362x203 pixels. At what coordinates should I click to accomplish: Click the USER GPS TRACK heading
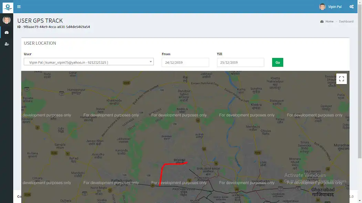click(40, 21)
